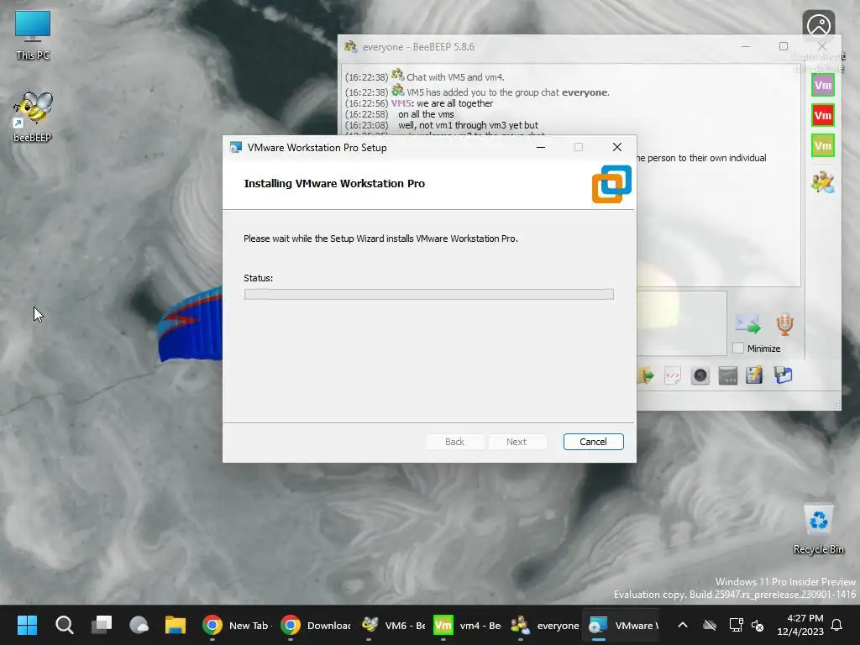
Task: Click the BeeBEEP message input area
Action: pyautogui.click(x=681, y=323)
